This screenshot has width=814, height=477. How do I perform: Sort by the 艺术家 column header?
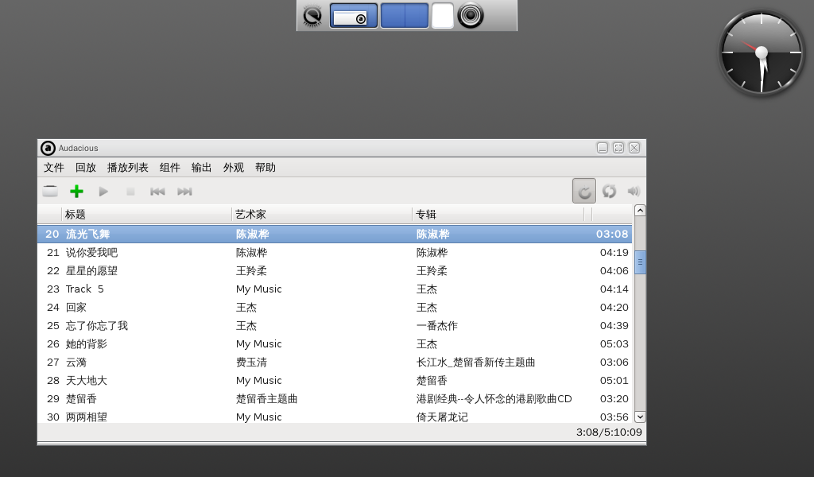coord(322,214)
